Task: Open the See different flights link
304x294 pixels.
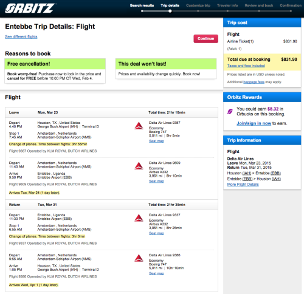Action: [21, 36]
